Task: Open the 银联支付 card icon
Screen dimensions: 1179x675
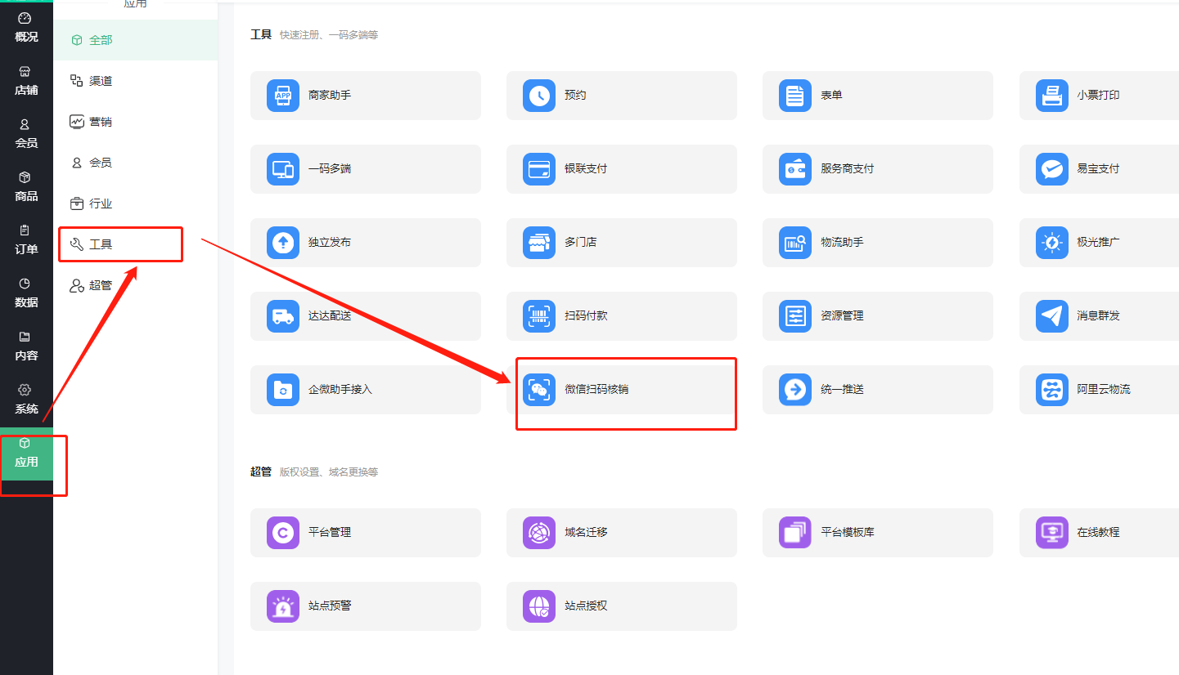Action: (539, 169)
